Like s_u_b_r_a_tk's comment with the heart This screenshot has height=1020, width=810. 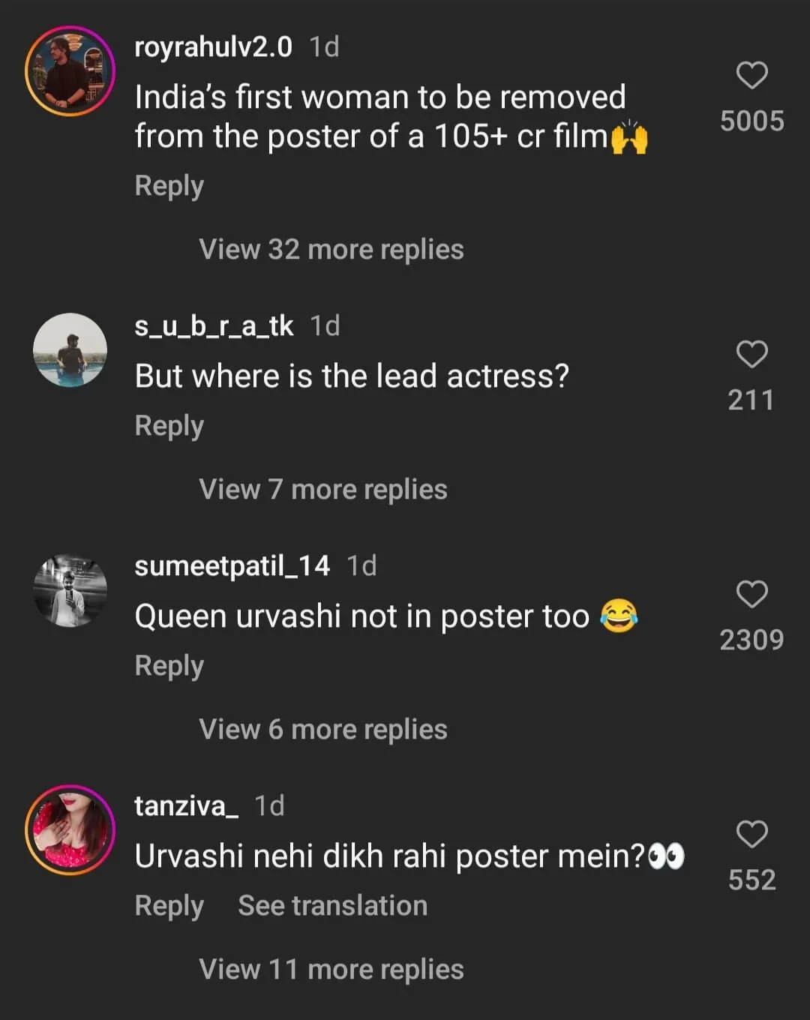pos(751,355)
